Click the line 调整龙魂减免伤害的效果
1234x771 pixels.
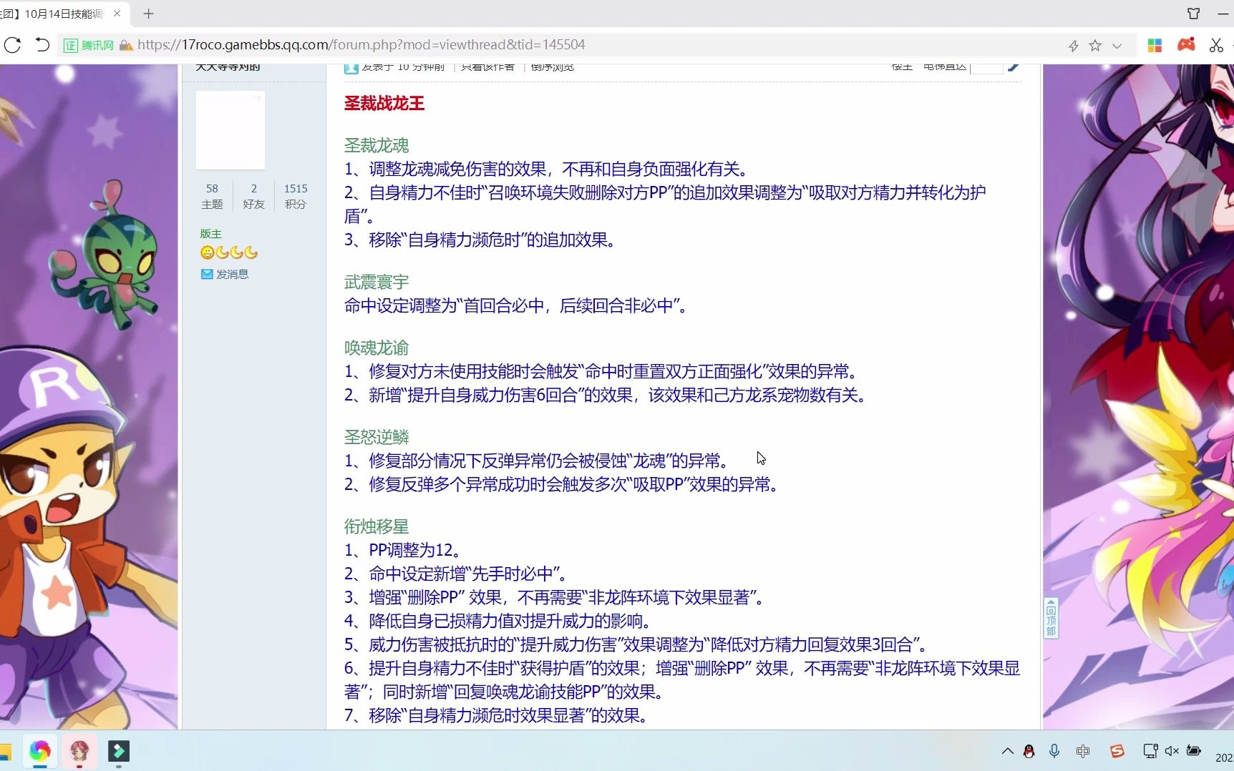pos(547,169)
